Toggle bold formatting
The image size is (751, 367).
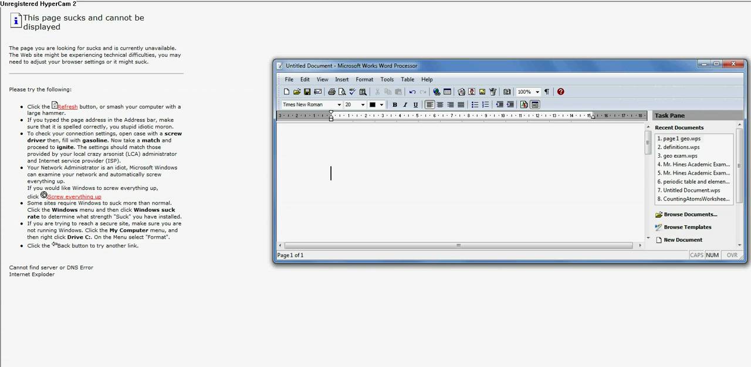[394, 104]
